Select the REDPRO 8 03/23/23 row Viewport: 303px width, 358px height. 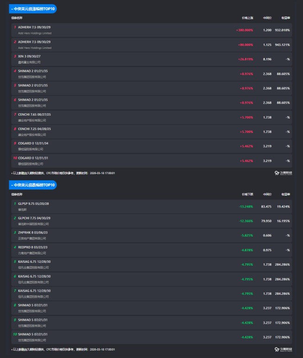[33, 247]
